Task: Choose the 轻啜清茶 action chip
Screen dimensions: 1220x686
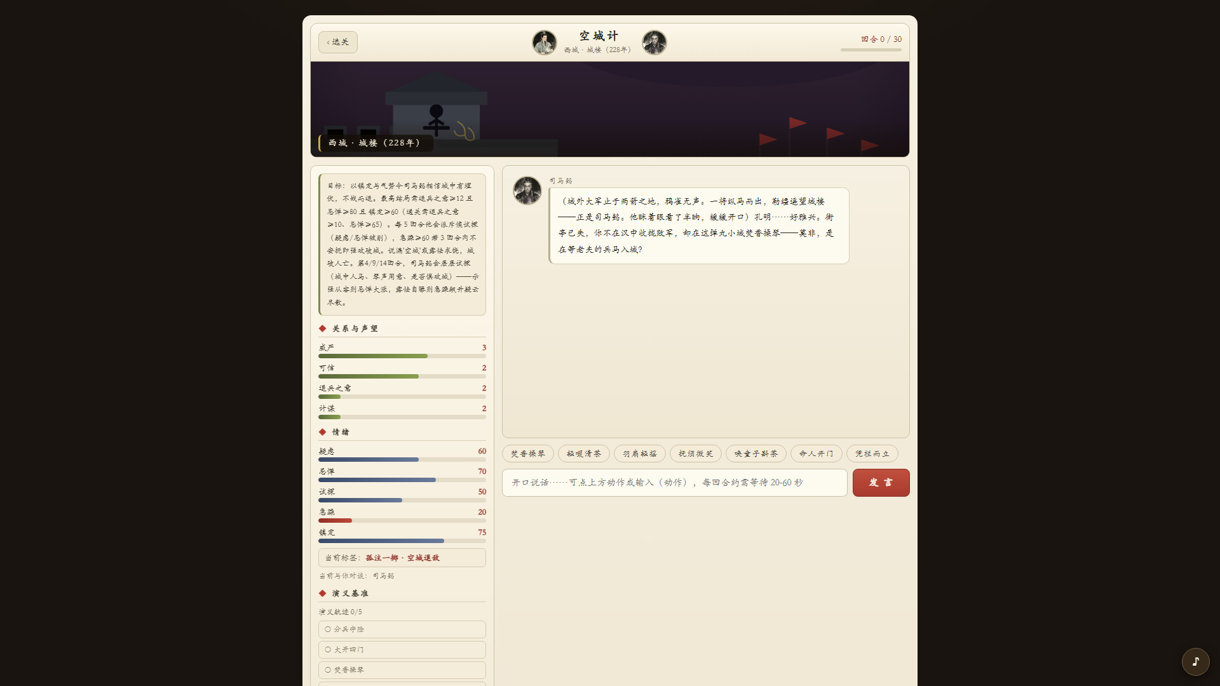Action: coord(584,454)
